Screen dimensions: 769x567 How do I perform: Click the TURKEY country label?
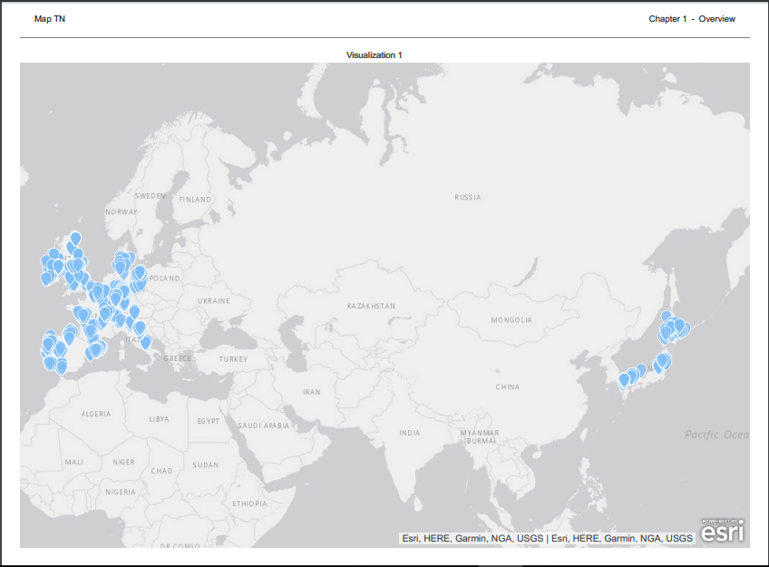[x=233, y=359]
